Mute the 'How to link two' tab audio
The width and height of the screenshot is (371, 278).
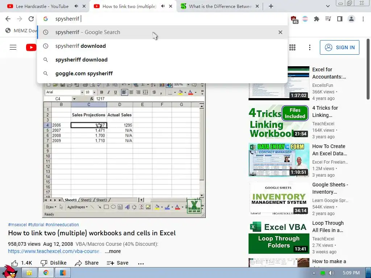coord(163,6)
